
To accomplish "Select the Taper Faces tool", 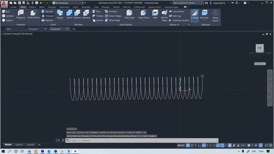I will 144,15.
